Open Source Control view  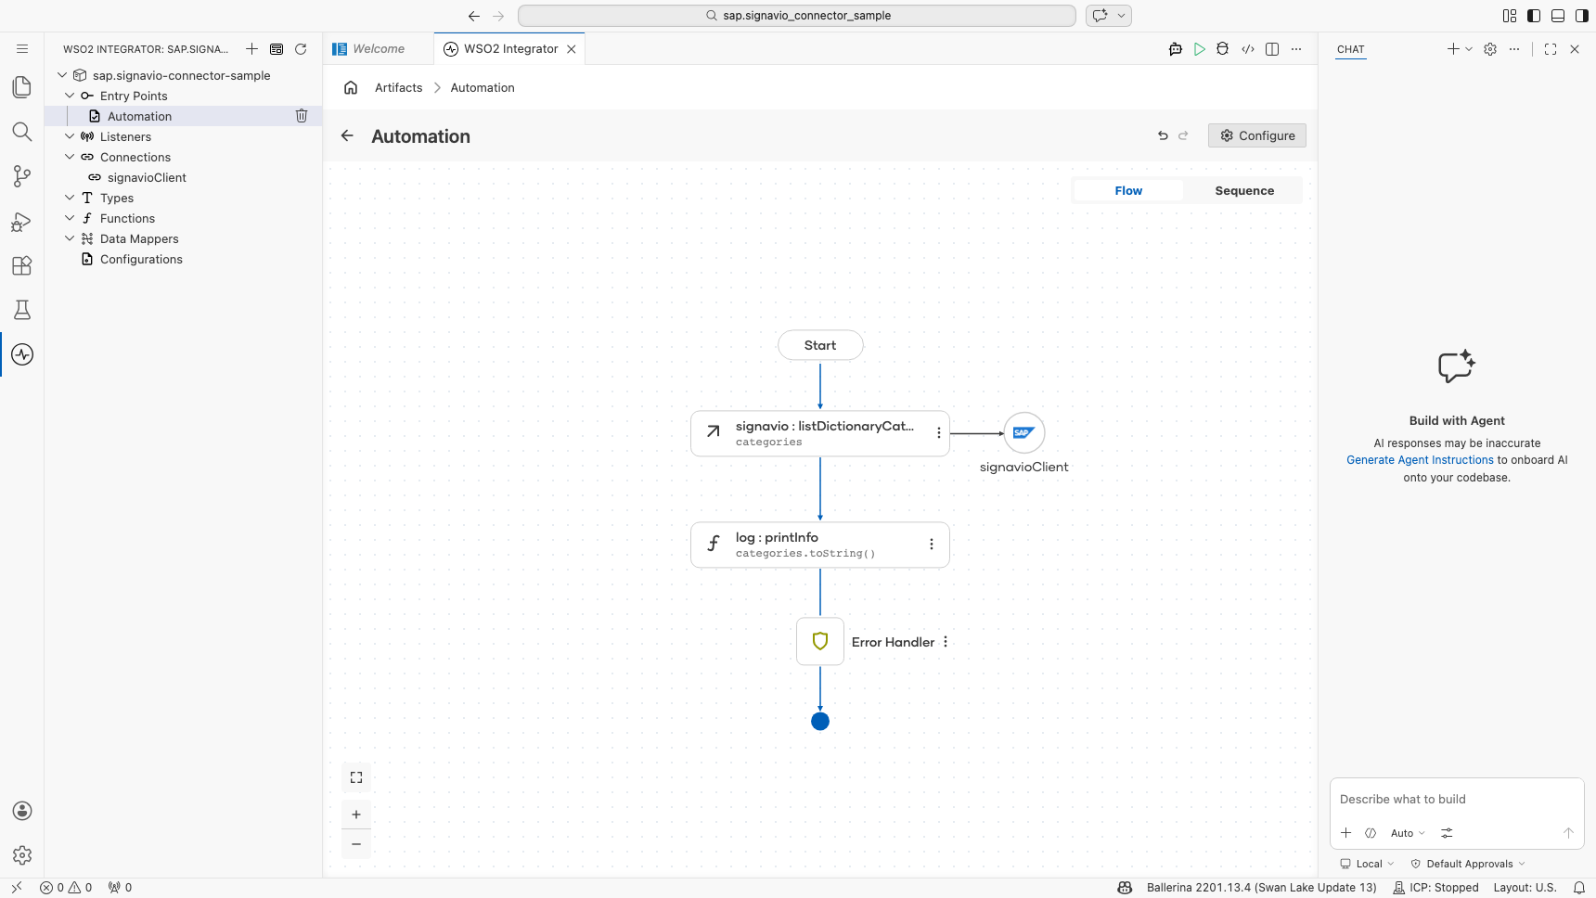[x=22, y=176]
